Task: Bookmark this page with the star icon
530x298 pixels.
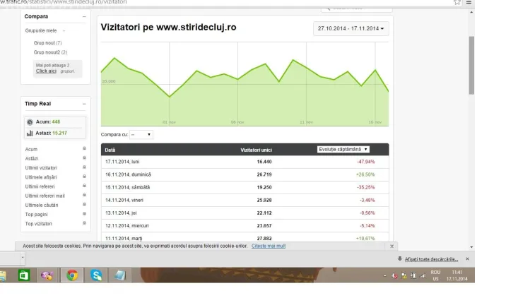Action: click(457, 2)
